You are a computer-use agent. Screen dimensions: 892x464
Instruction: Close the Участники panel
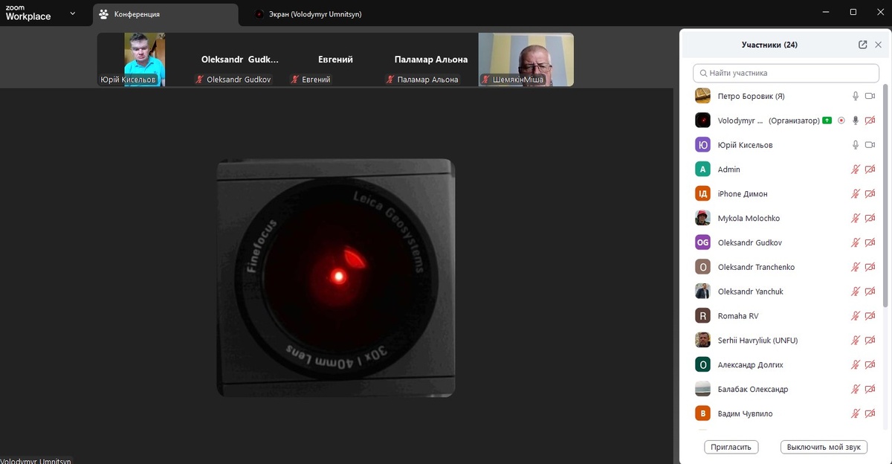click(x=878, y=45)
